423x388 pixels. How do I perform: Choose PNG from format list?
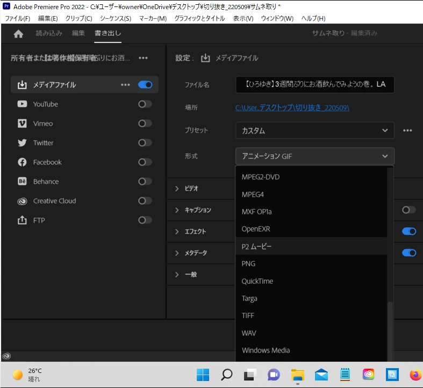click(x=311, y=264)
